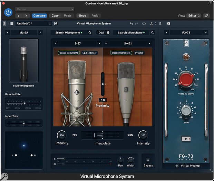The height and width of the screenshot is (181, 214).
Task: Select next mic after S-421
Action: coord(150,44)
